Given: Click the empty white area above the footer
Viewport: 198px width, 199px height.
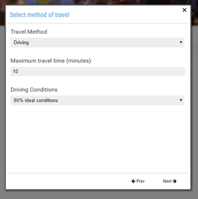Looking at the screenshot, I should (97, 139).
